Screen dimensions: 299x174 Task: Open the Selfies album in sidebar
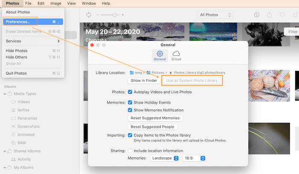(24, 110)
